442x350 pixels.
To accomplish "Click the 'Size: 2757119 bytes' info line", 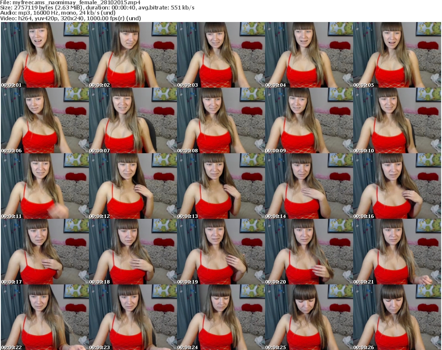I will point(97,8).
